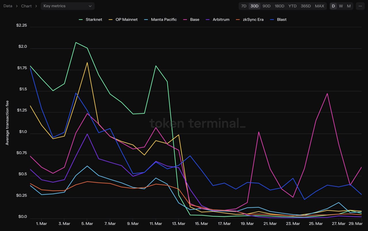Click the Chart breadcrumb link

tap(26, 6)
